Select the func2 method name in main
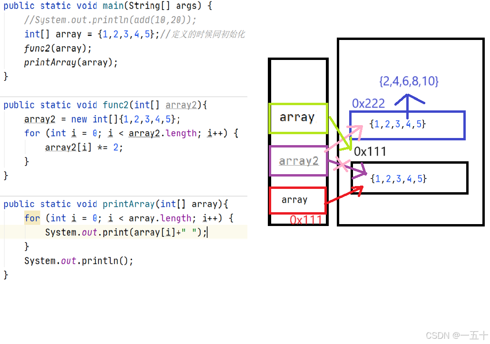 (x=36, y=48)
